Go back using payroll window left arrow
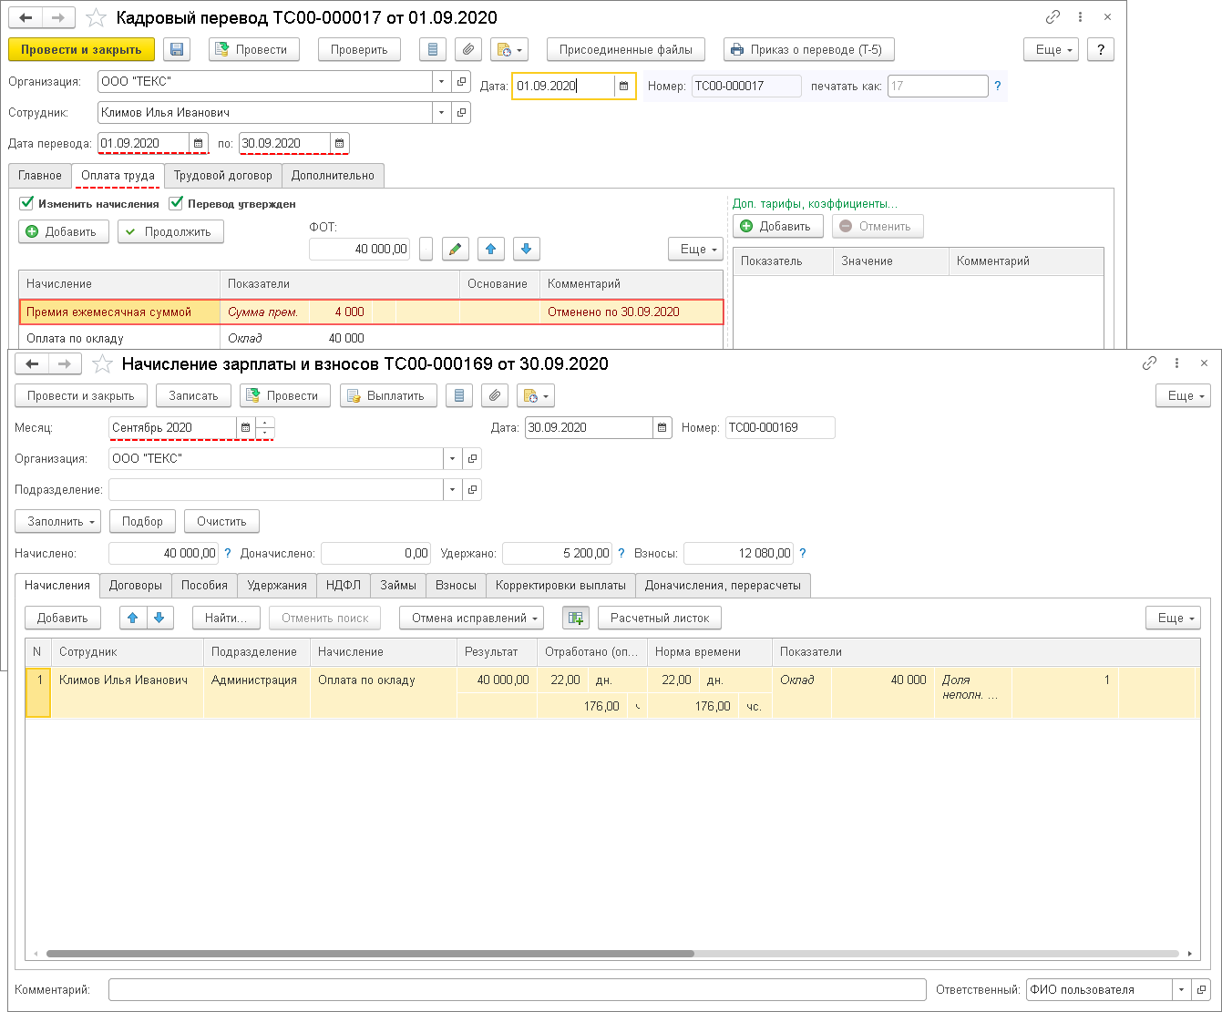1222x1012 pixels. (x=33, y=364)
